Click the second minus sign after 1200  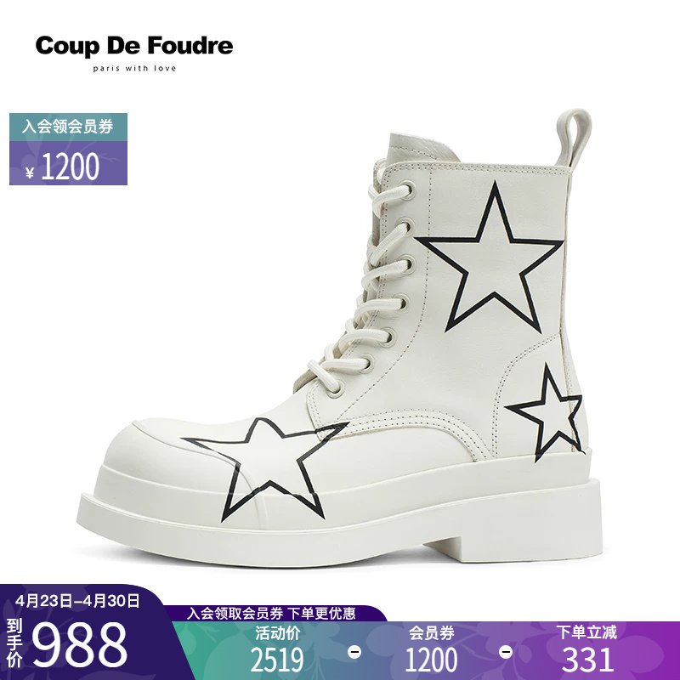(506, 652)
